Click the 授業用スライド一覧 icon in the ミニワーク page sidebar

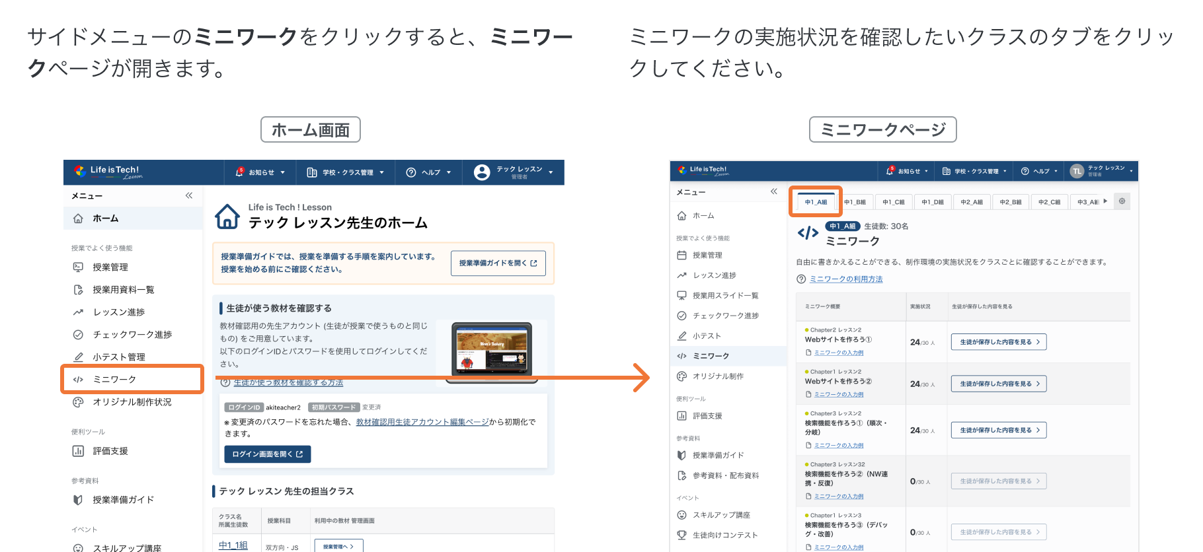682,296
